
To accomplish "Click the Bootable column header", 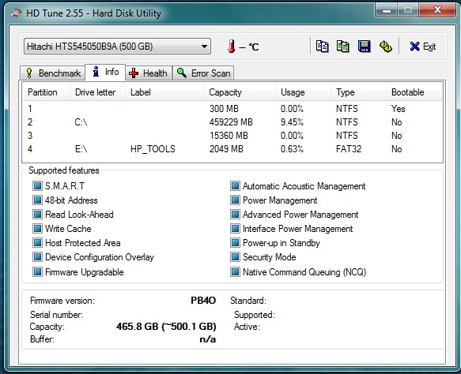I will click(x=414, y=92).
